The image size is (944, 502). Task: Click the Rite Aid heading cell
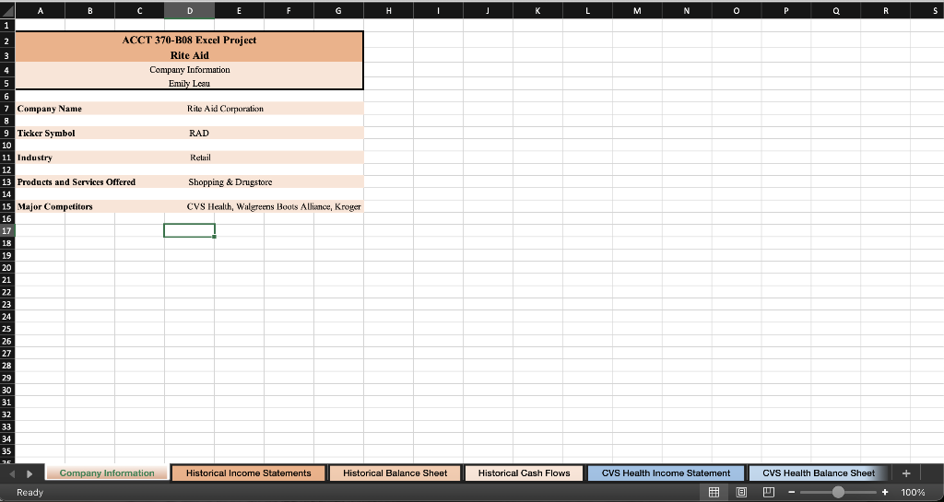coord(189,55)
